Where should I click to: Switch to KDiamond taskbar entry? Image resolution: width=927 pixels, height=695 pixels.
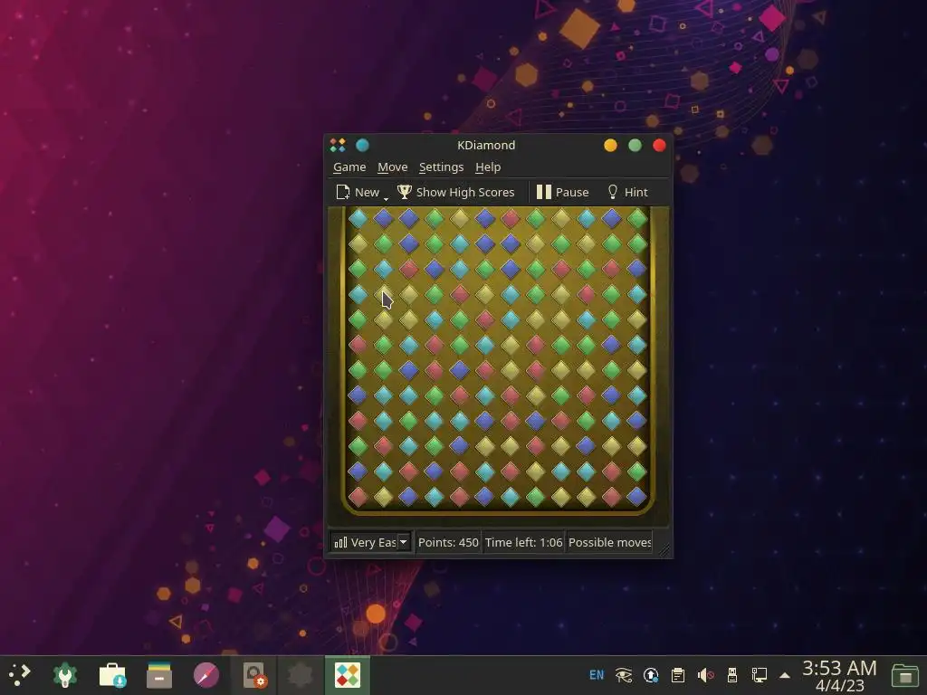click(x=348, y=674)
